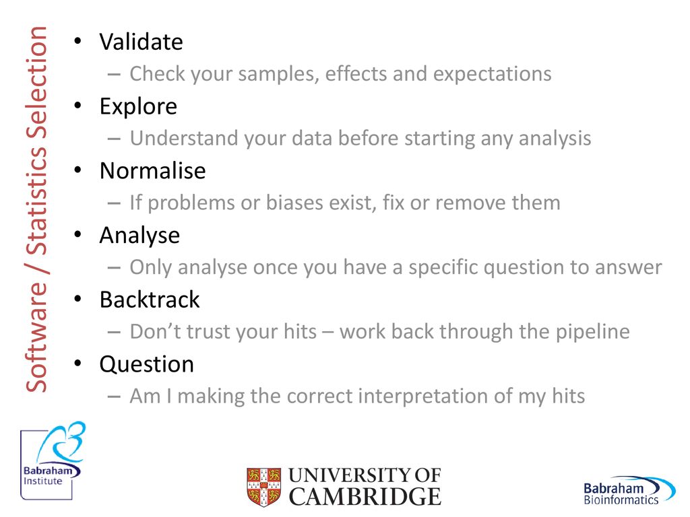Select 'Understand your data before starting any analysis'
Viewport: 690px width, 517px height.
[x=360, y=139]
